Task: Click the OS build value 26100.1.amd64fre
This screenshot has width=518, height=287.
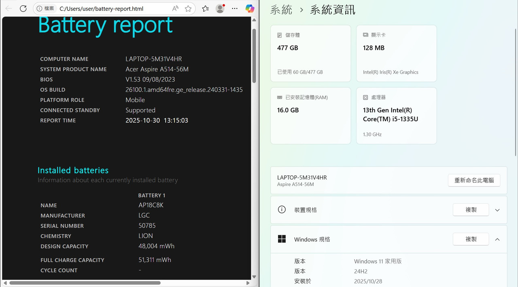Action: [x=184, y=90]
